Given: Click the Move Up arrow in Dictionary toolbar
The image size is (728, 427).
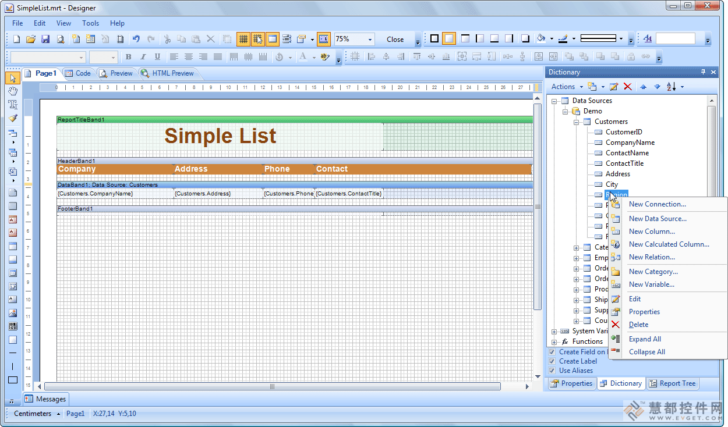Looking at the screenshot, I should pos(643,87).
